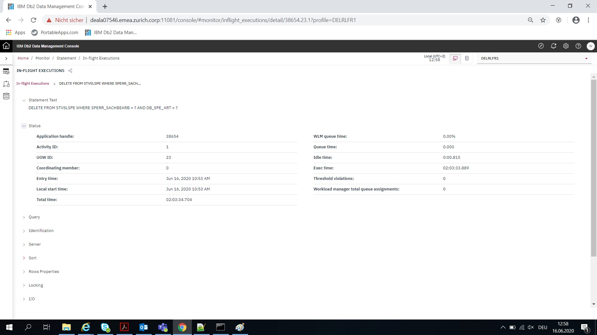Click the help question mark icon
This screenshot has width=597, height=335.
(578, 46)
